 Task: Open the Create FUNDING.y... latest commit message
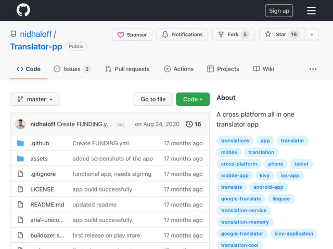pos(84,124)
